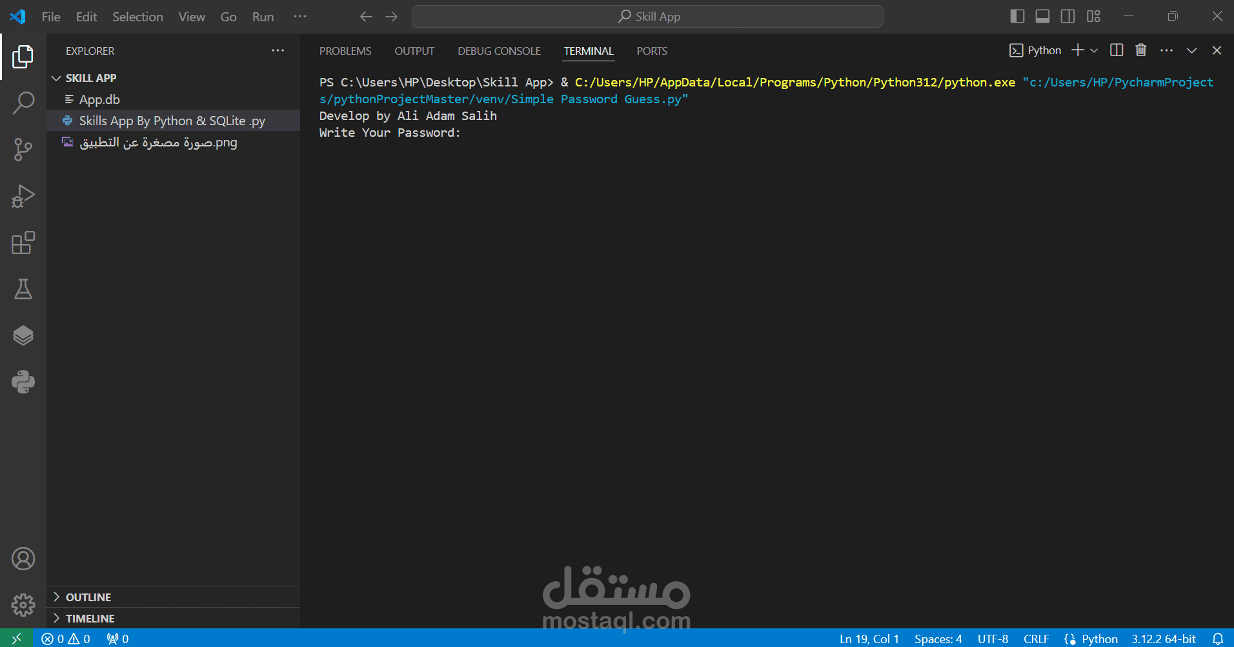Toggle the primary side bar layout icon
This screenshot has width=1234, height=647.
tap(1017, 16)
